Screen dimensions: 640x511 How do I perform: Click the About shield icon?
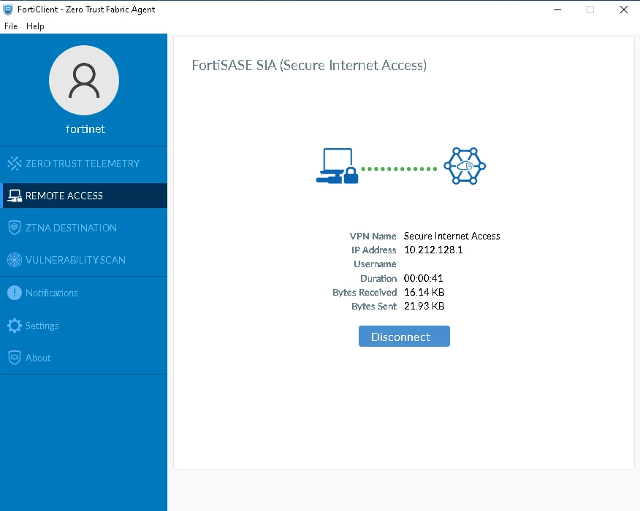pyautogui.click(x=15, y=358)
